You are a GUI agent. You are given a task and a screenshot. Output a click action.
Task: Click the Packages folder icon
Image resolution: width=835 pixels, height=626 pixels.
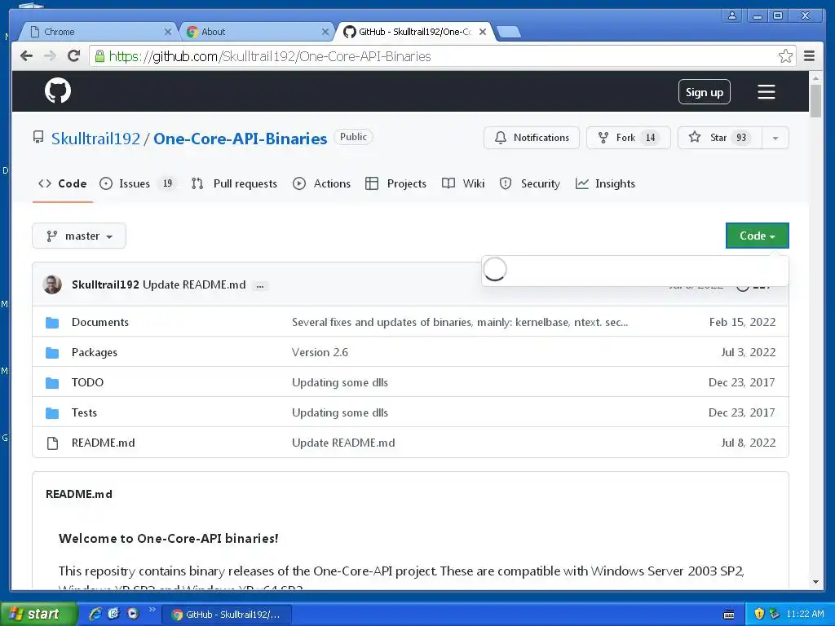(52, 352)
